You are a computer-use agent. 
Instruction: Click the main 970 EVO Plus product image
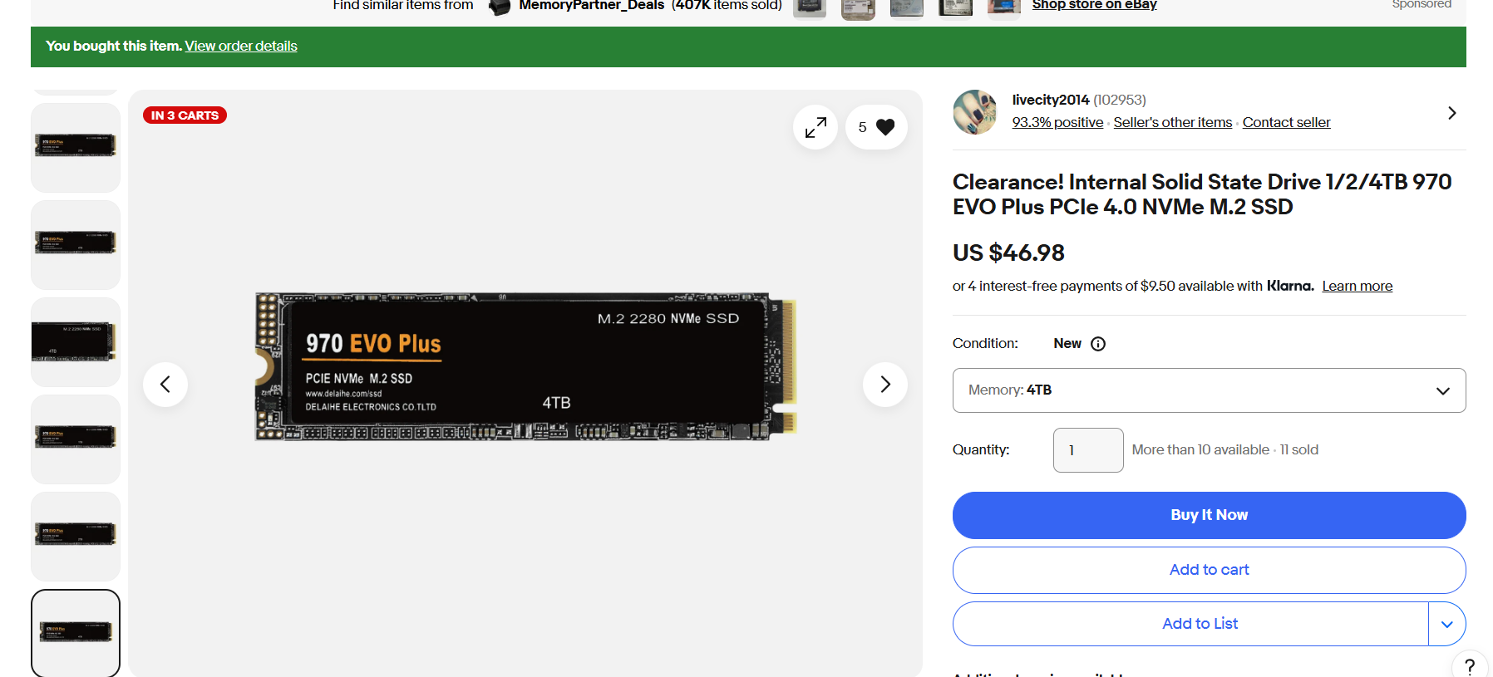525,366
